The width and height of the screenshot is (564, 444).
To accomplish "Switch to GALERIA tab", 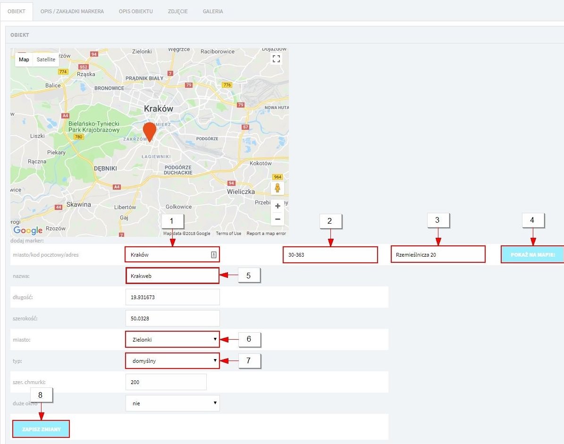I will [x=212, y=11].
